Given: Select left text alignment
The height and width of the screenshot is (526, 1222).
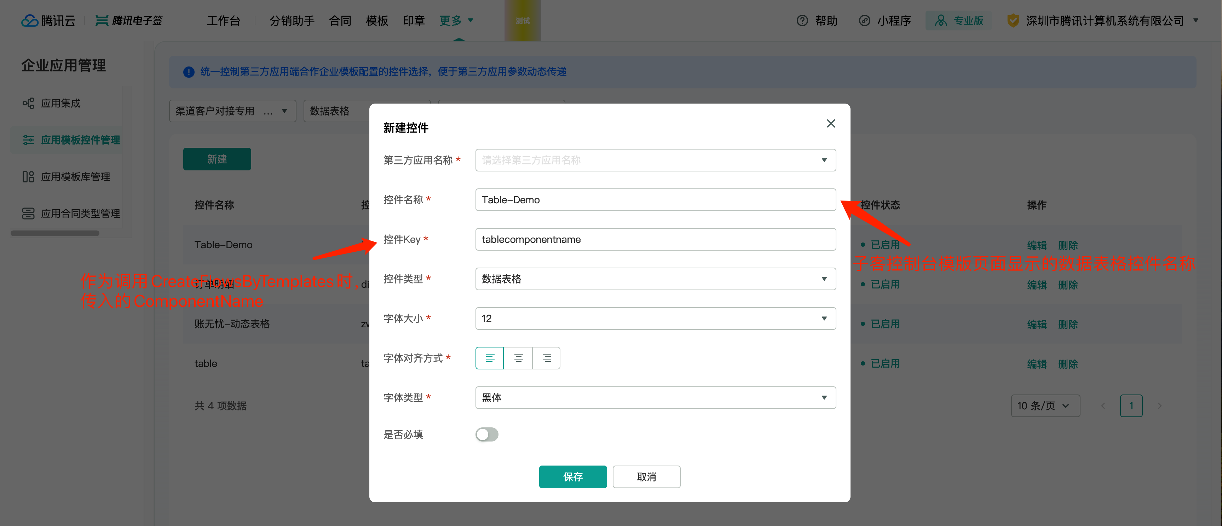Looking at the screenshot, I should tap(490, 358).
